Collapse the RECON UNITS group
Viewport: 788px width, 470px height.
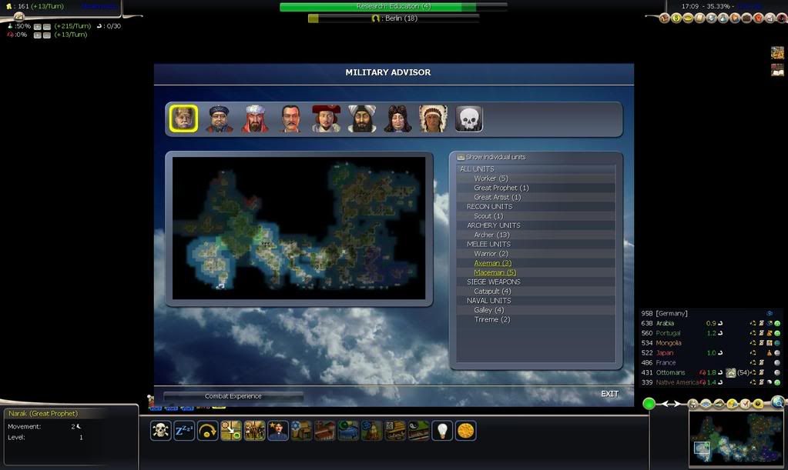(489, 207)
